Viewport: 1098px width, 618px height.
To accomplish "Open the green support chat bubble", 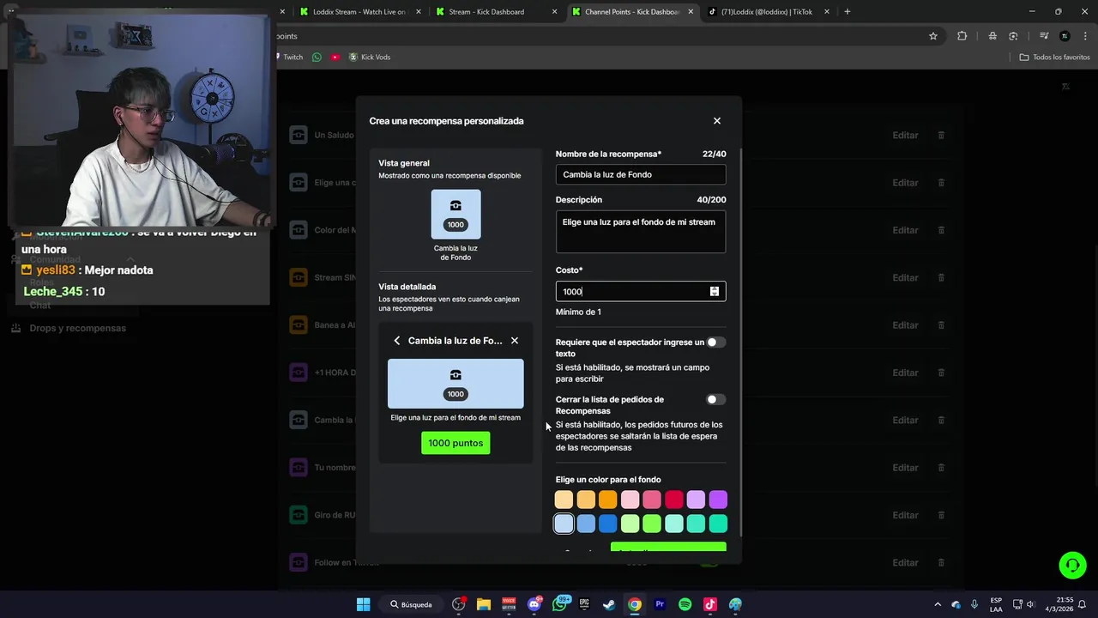I will pos(1072,565).
